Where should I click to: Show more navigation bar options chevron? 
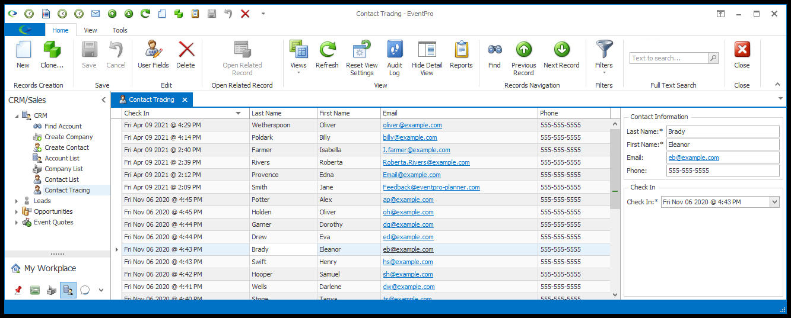[x=101, y=290]
